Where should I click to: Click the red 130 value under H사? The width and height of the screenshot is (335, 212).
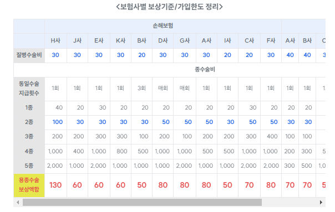click(55, 185)
